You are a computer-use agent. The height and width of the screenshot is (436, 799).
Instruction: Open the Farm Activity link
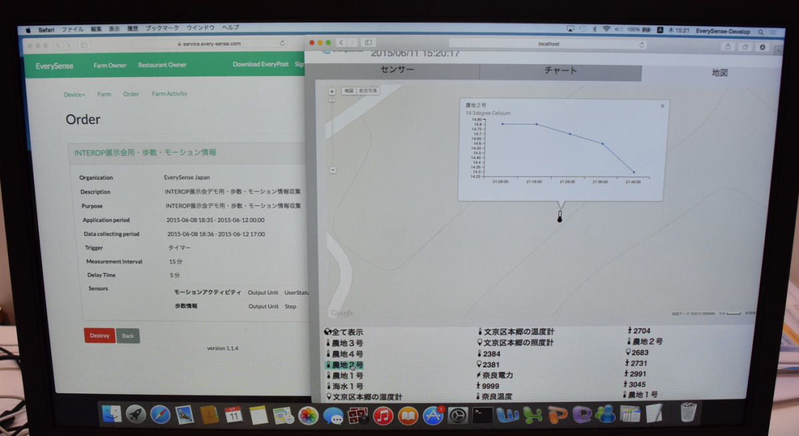[x=169, y=94]
